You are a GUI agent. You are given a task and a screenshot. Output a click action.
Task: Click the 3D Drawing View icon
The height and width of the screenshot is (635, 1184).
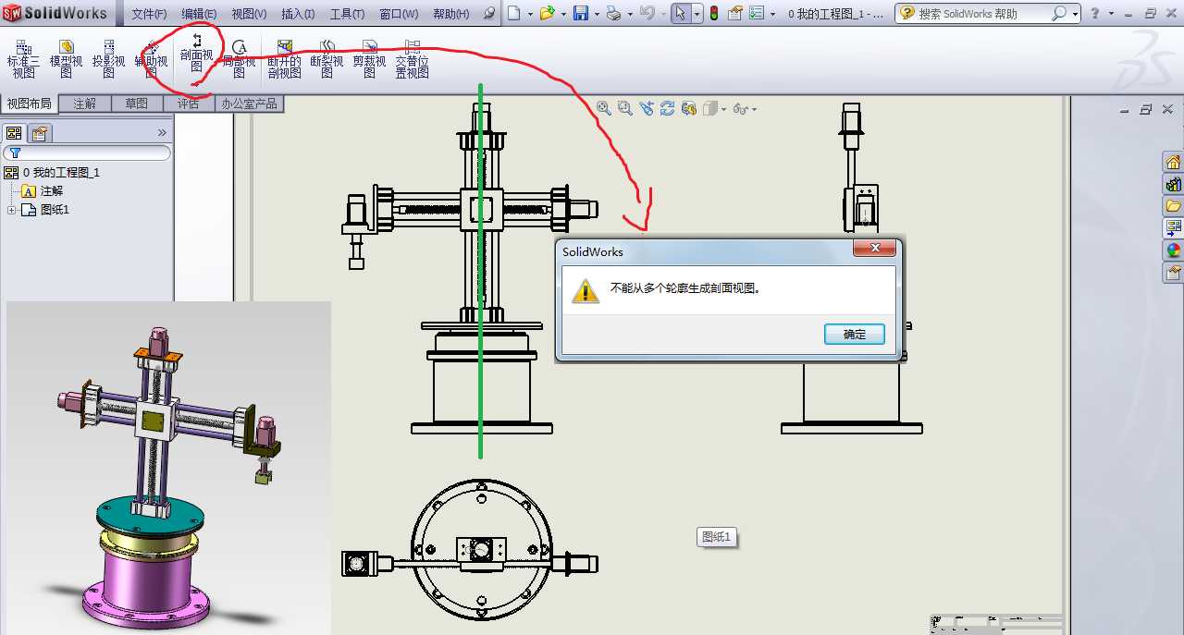click(x=689, y=108)
